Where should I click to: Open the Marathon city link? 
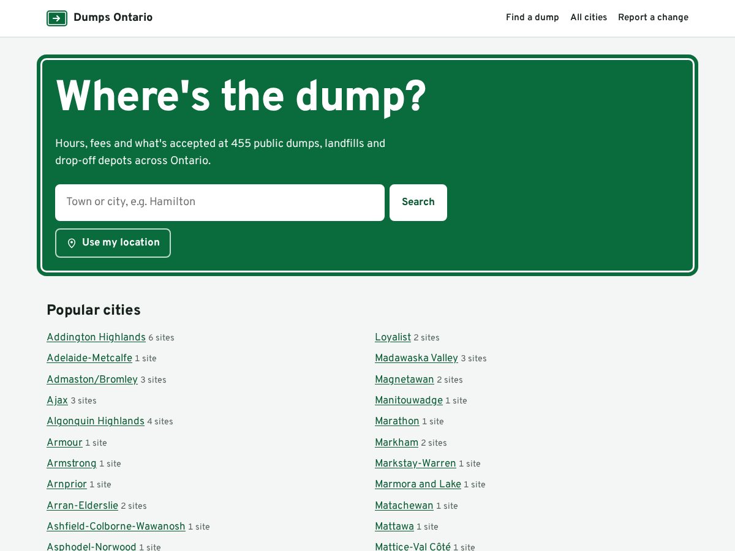point(397,421)
